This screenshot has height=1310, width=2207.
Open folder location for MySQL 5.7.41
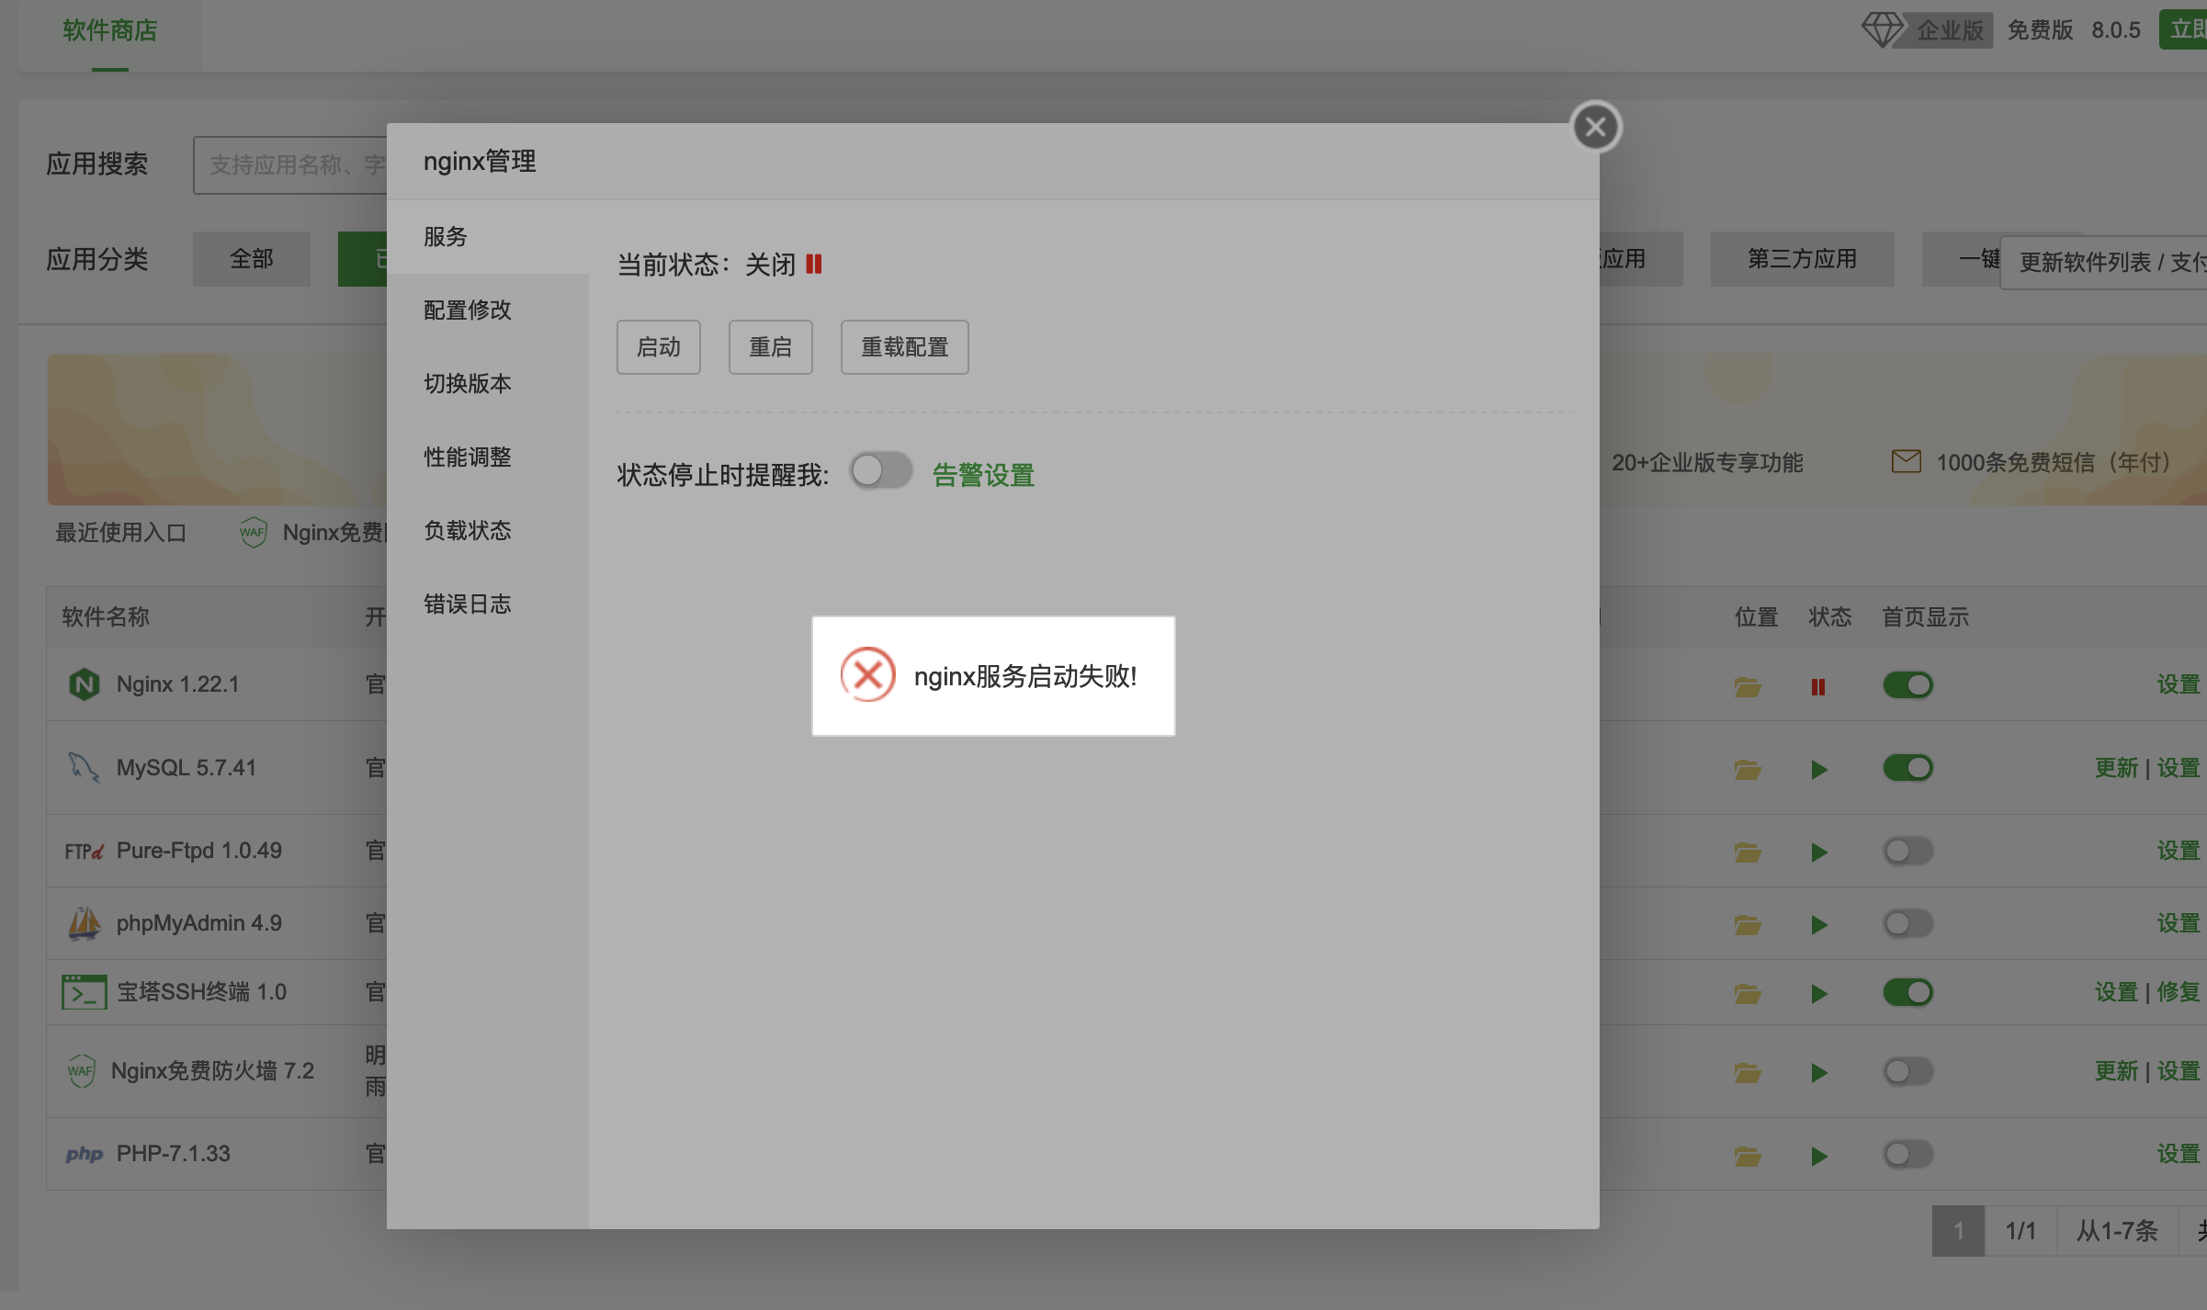[1748, 769]
